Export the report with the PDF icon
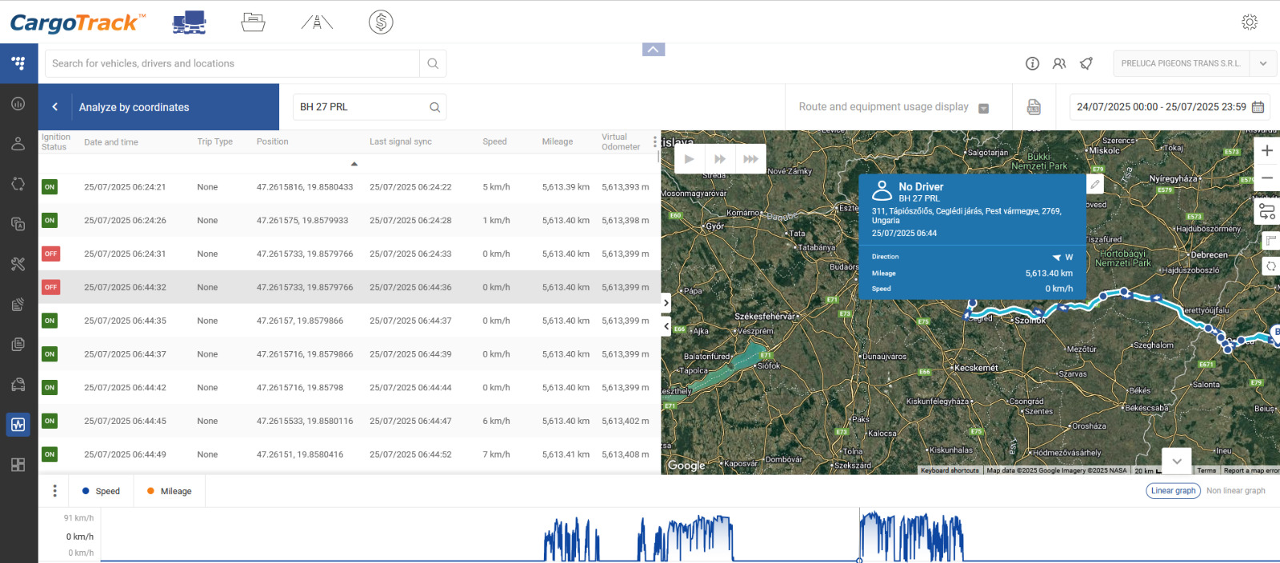 tap(1034, 107)
